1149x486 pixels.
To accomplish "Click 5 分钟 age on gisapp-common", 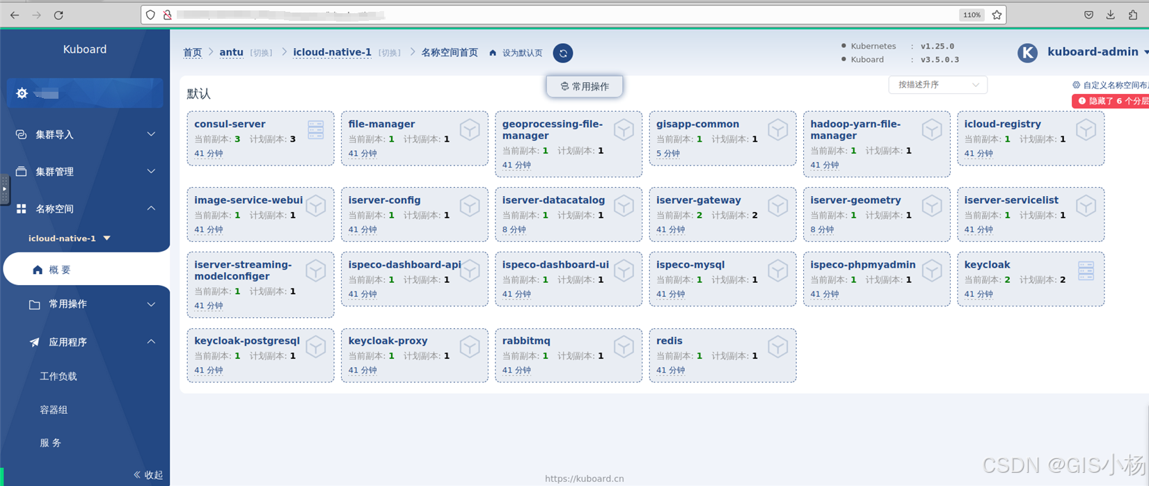I will (668, 154).
